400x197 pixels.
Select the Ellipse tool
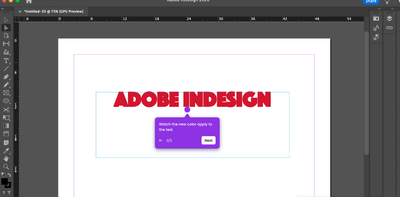pyautogui.click(x=6, y=101)
